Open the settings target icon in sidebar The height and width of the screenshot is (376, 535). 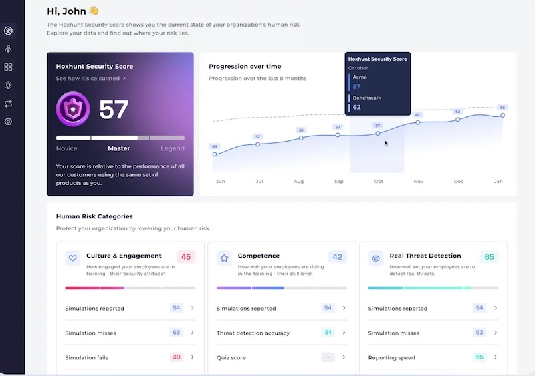pyautogui.click(x=8, y=122)
